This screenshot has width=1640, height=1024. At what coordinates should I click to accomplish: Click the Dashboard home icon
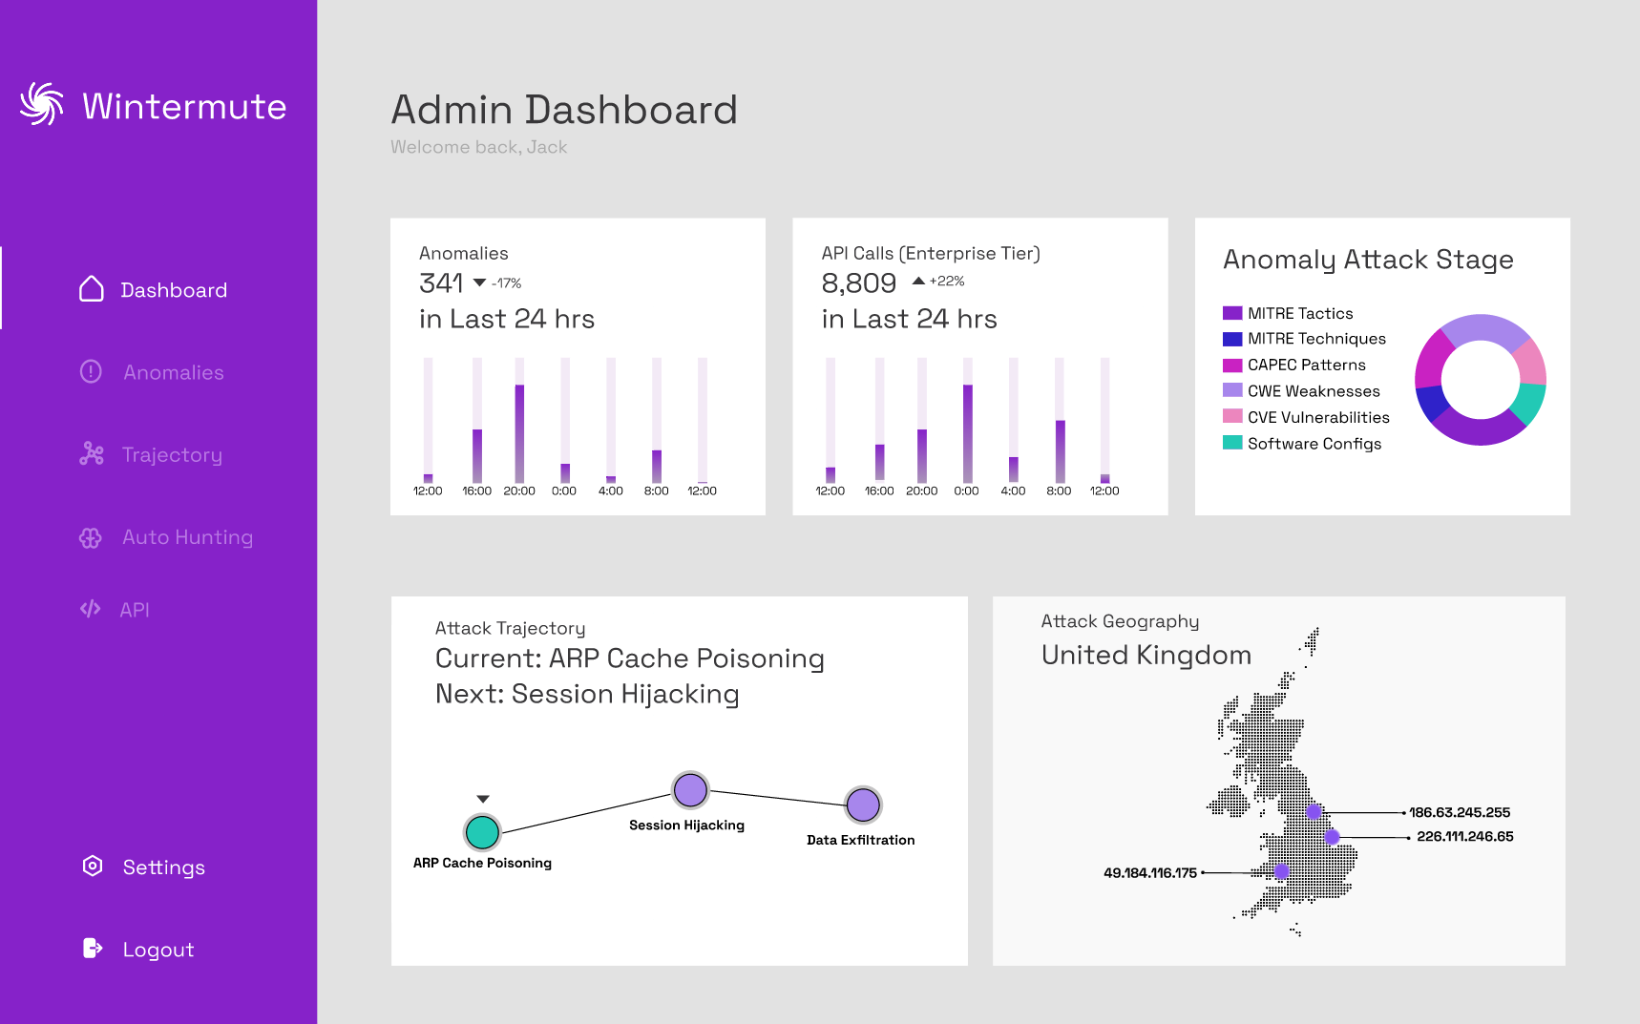(92, 289)
